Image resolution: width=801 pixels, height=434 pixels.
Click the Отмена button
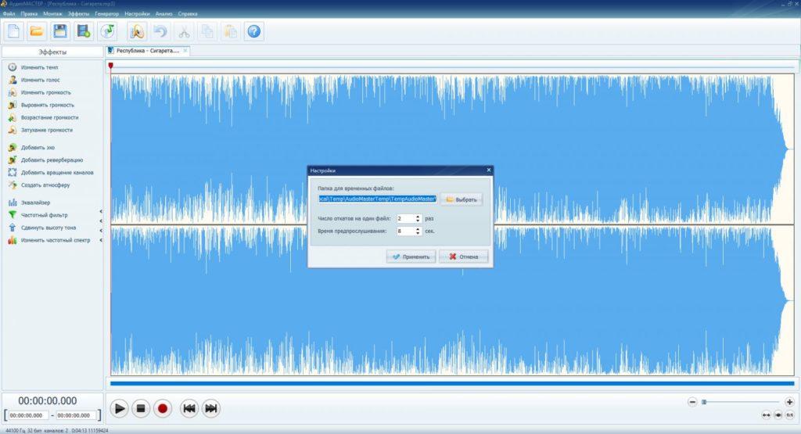tap(464, 256)
